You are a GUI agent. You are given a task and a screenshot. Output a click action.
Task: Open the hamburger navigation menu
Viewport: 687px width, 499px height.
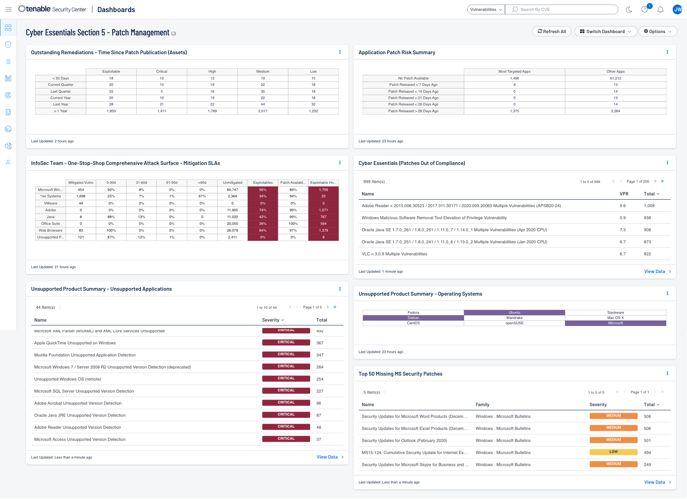tap(8, 9)
